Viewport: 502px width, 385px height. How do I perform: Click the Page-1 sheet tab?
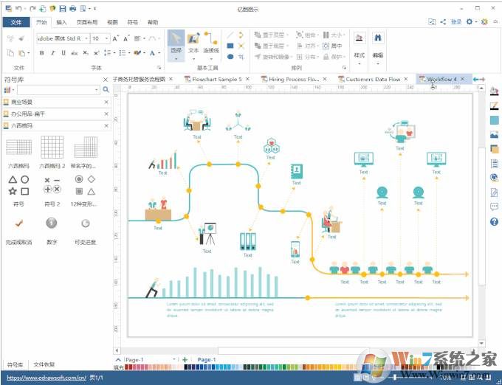click(207, 360)
